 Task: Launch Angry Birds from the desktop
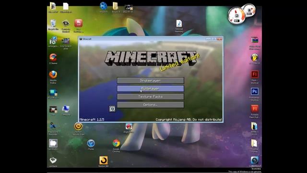[x=129, y=128]
